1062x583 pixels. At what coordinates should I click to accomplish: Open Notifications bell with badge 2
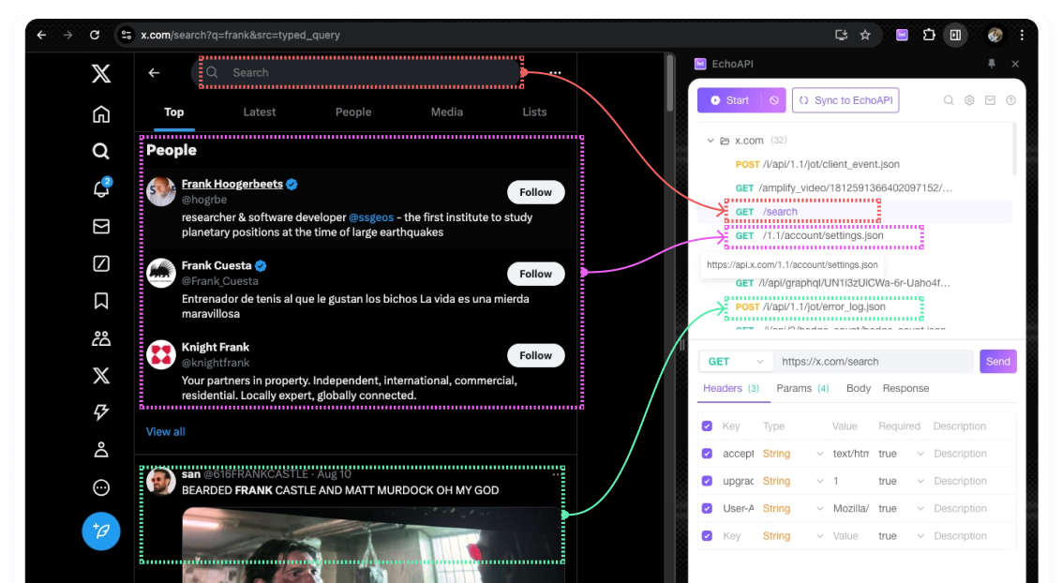(101, 188)
